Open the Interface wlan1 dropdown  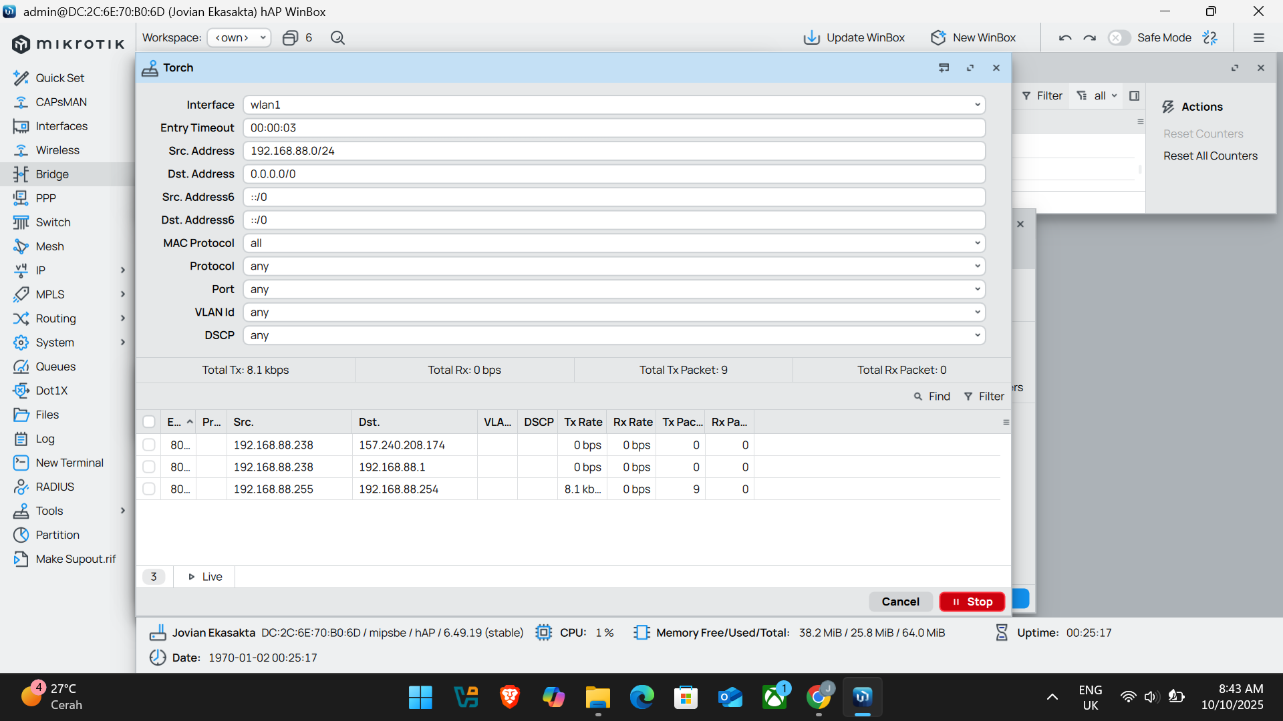tap(614, 105)
